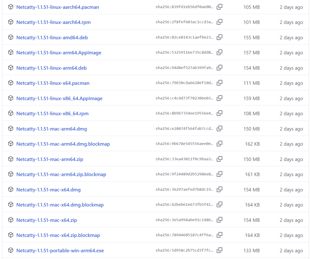Image resolution: width=311 pixels, height=259 pixels.
Task: Open Netcatty-1.1.51-mac-x64.dmg.blockmap link
Action: point(60,205)
